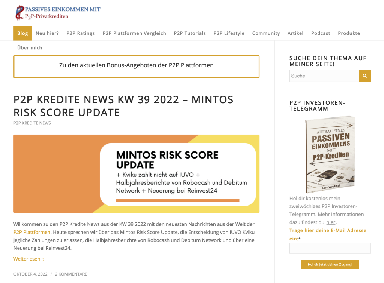Click the Bonus-Angeboten banner button
Viewport: 384px width, 283px height.
[x=136, y=65]
